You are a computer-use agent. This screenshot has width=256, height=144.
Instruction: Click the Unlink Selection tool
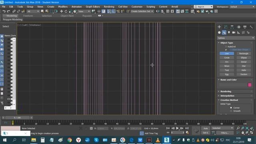coord(18,11)
